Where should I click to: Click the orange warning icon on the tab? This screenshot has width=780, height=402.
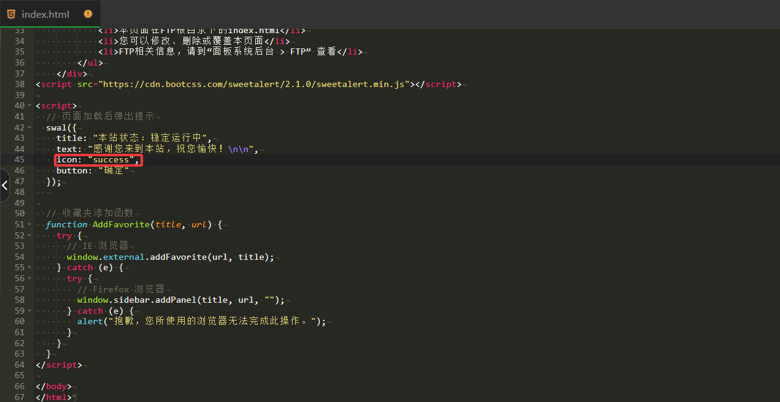pos(88,13)
